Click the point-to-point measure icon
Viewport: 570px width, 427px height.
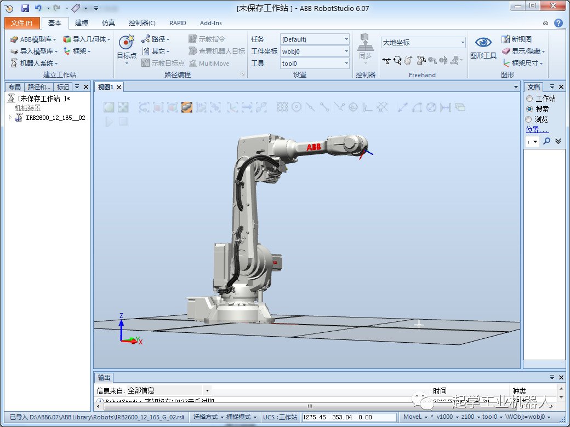[x=402, y=107]
